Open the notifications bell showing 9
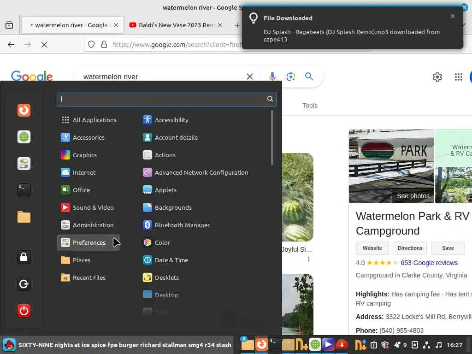The image size is (472, 354). (x=400, y=345)
